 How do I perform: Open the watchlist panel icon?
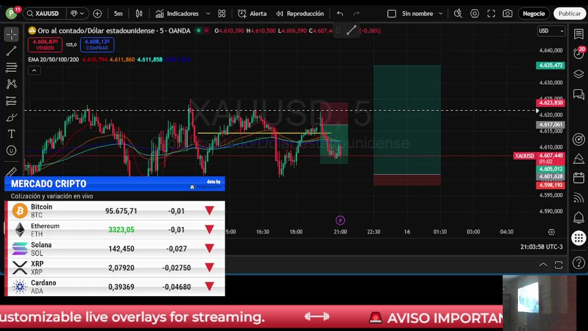pyautogui.click(x=579, y=34)
